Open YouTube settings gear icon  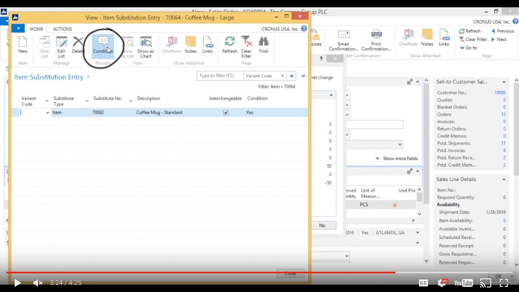coord(442,283)
